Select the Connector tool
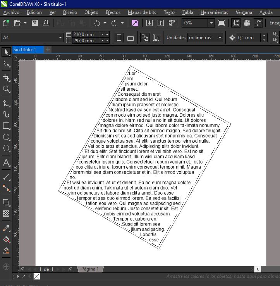 click(x=6, y=188)
